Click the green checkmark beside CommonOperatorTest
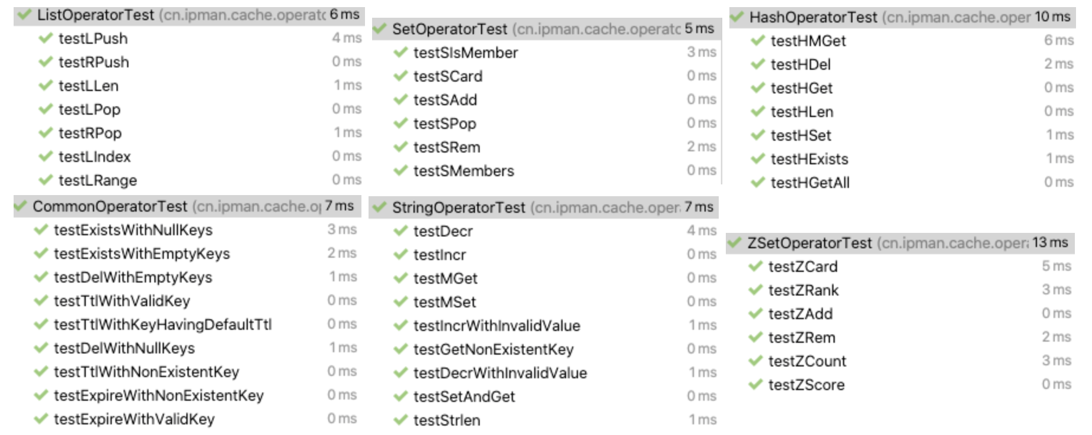Viewport: 1092px width, 435px height. (21, 206)
